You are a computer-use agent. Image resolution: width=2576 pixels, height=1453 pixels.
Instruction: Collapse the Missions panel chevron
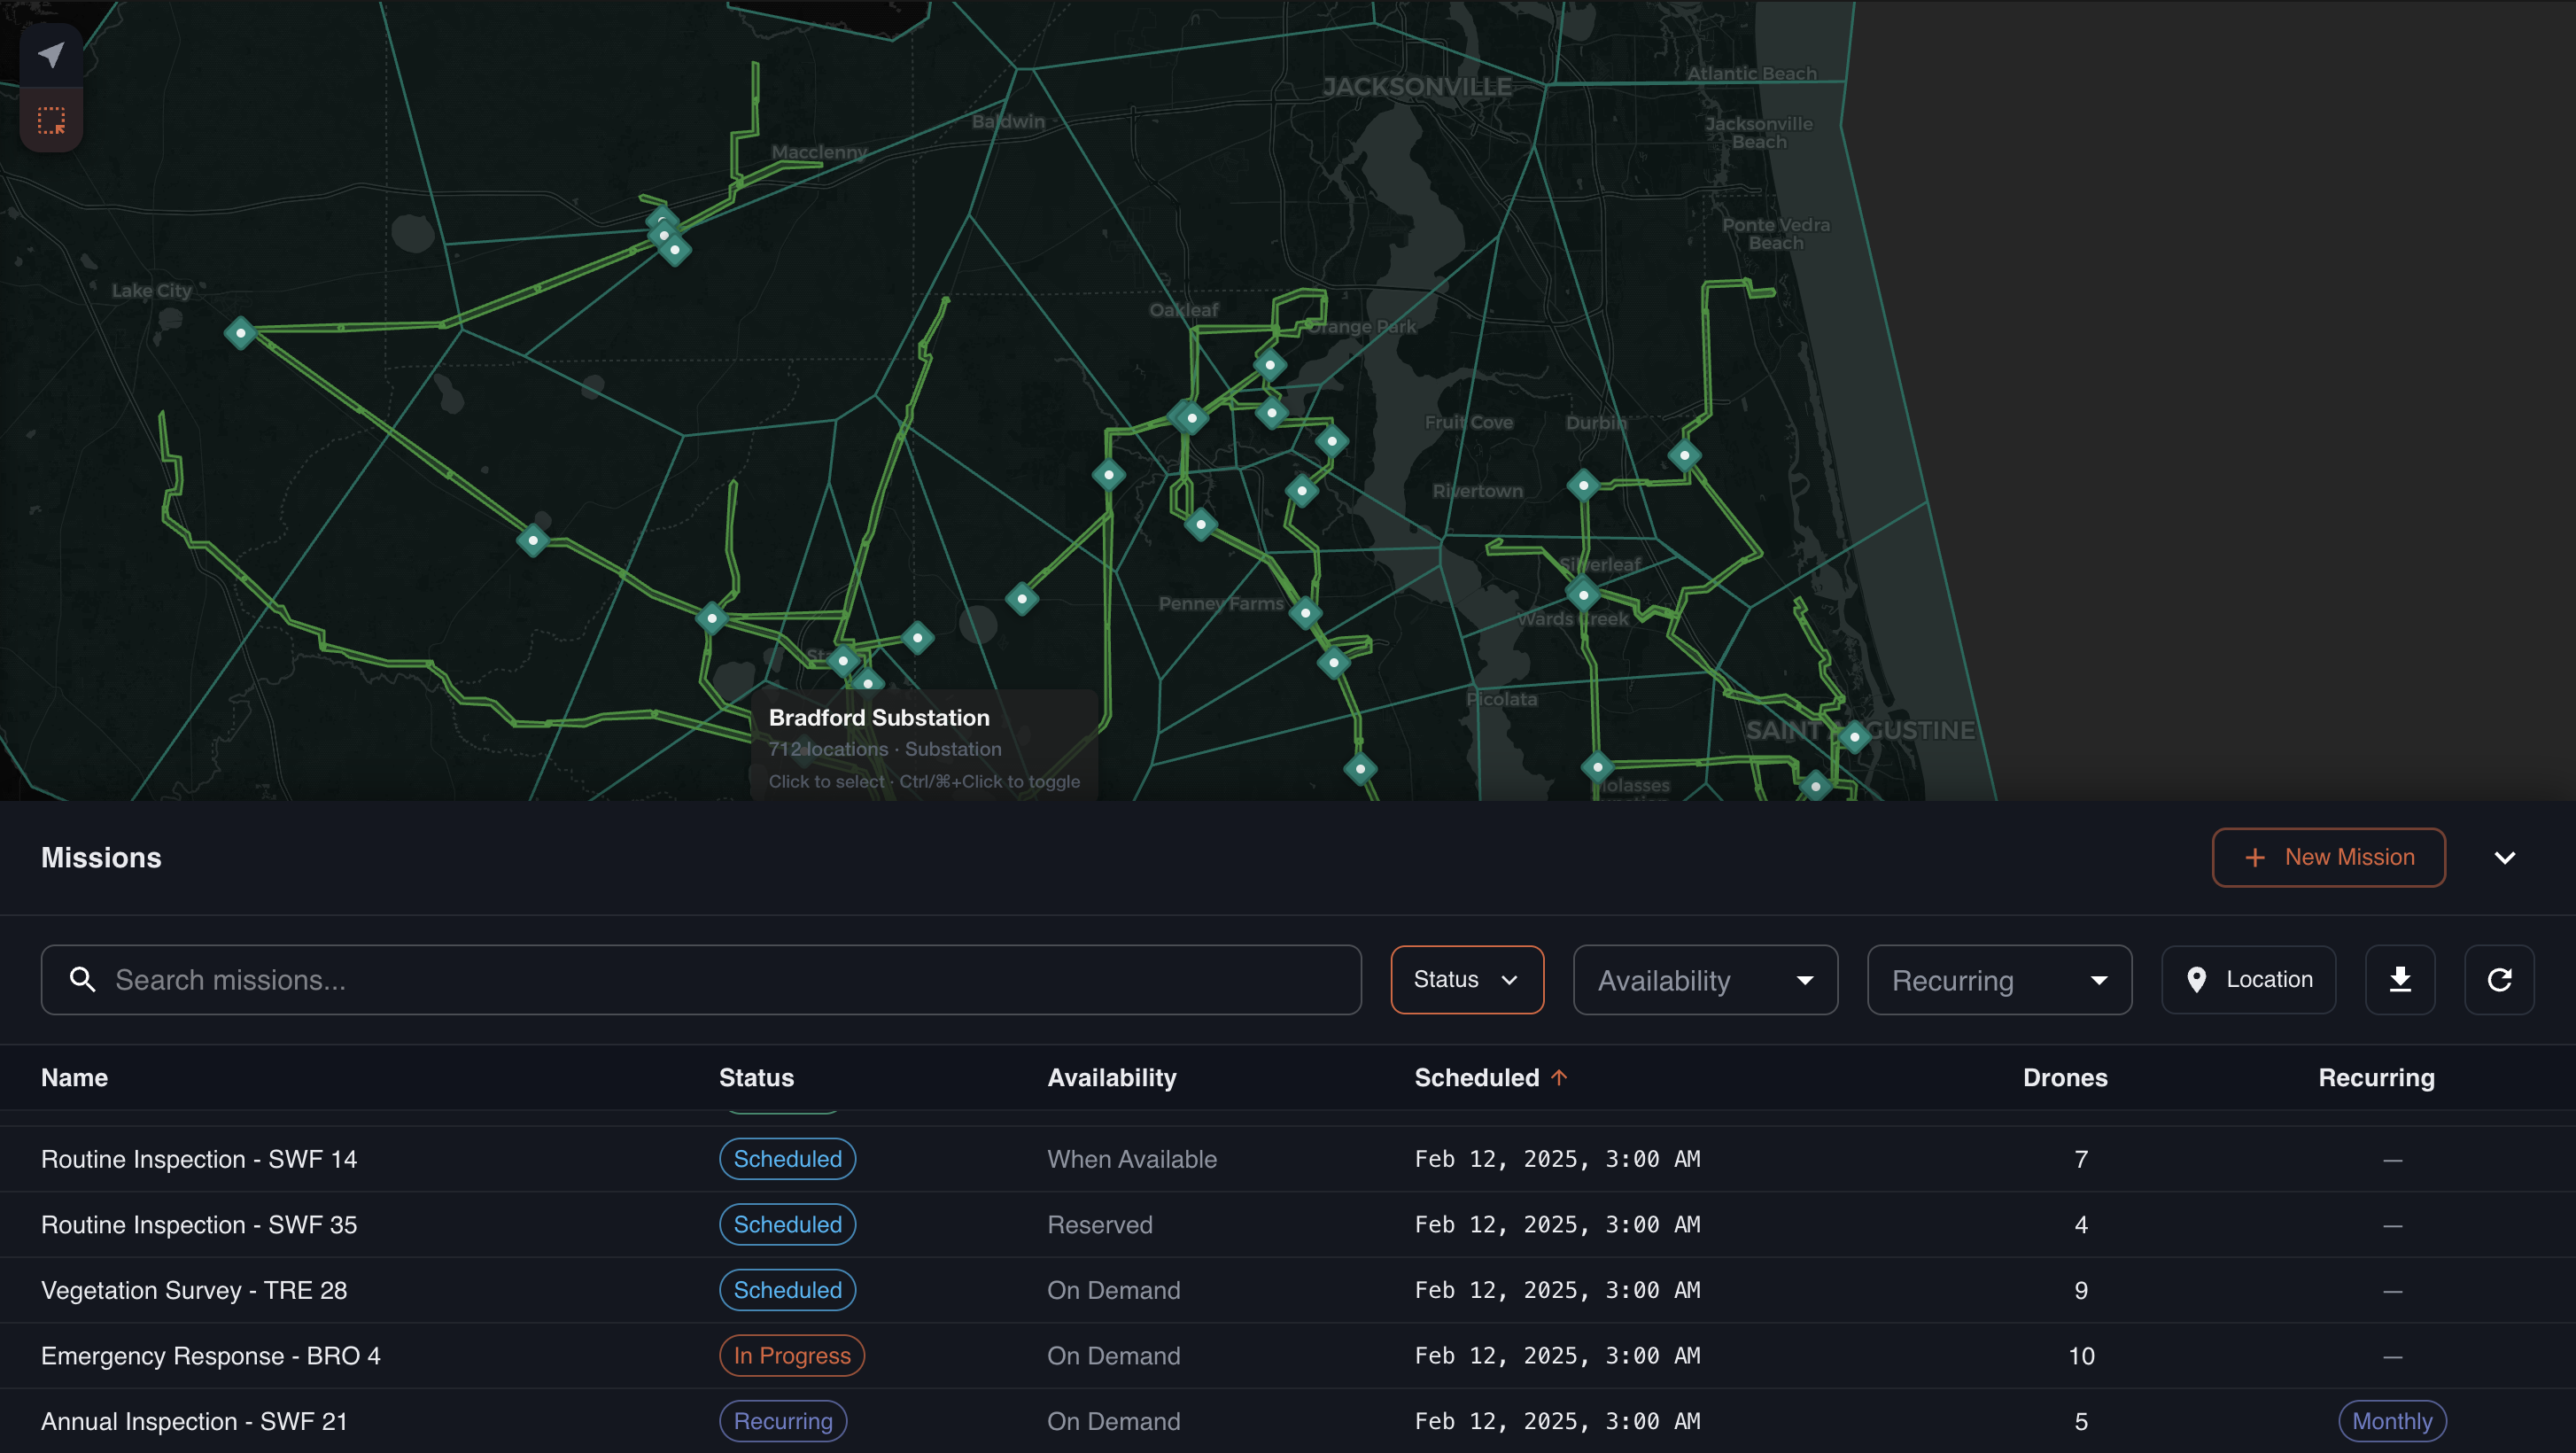[2504, 858]
